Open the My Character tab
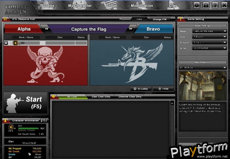230x159 pixels. tap(80, 6)
